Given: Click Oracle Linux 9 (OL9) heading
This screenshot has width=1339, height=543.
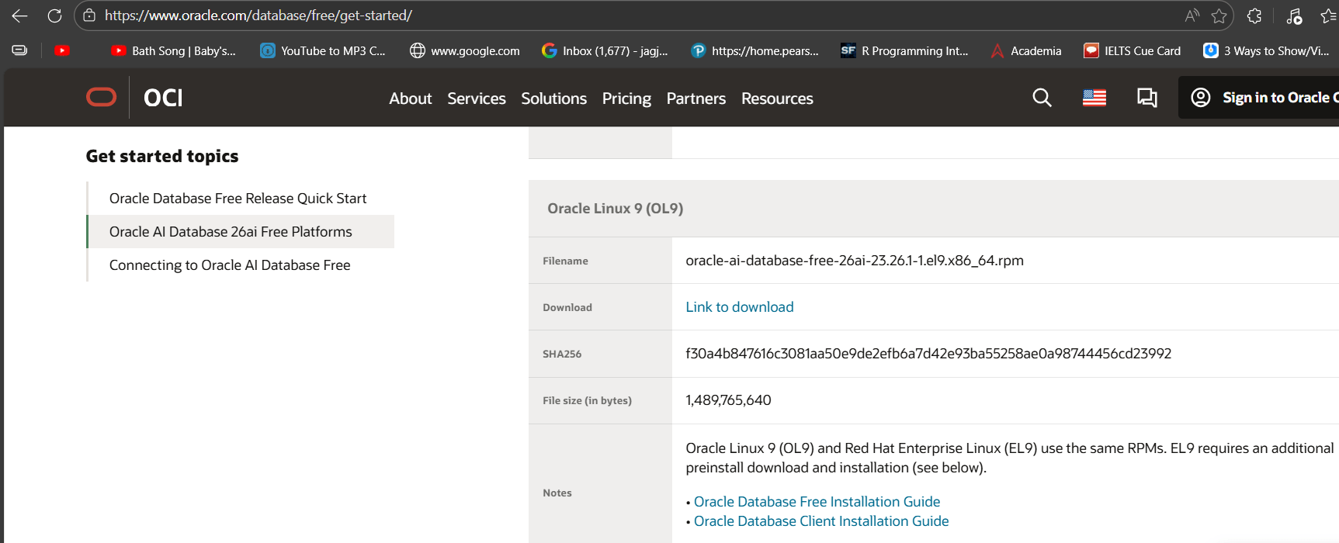Looking at the screenshot, I should 615,209.
